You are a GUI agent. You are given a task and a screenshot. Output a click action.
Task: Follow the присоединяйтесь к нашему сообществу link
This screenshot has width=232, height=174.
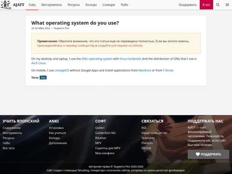[66, 46]
